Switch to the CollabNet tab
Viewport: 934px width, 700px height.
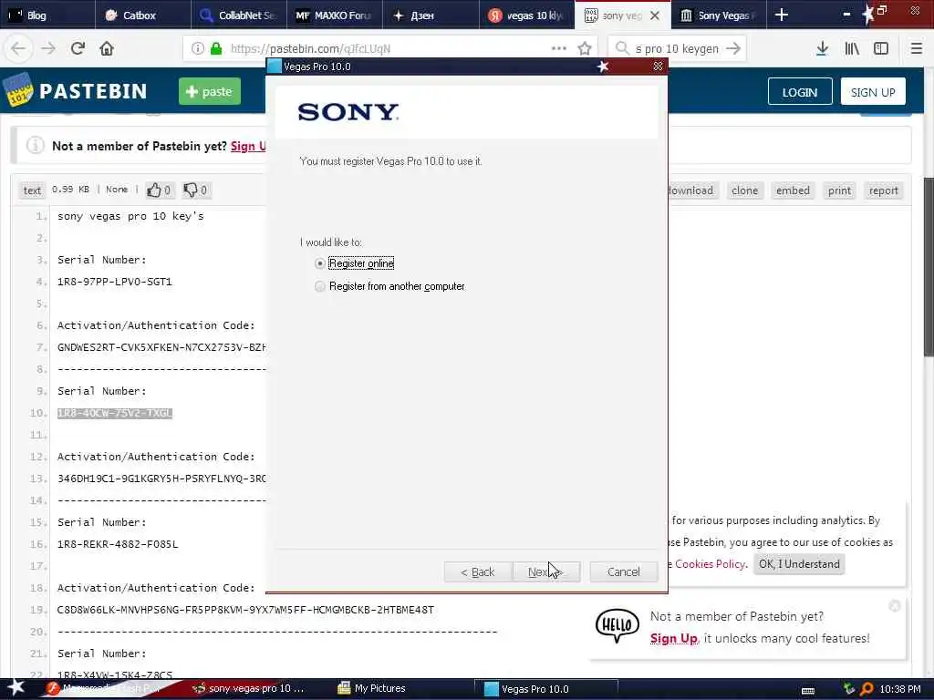coord(238,15)
